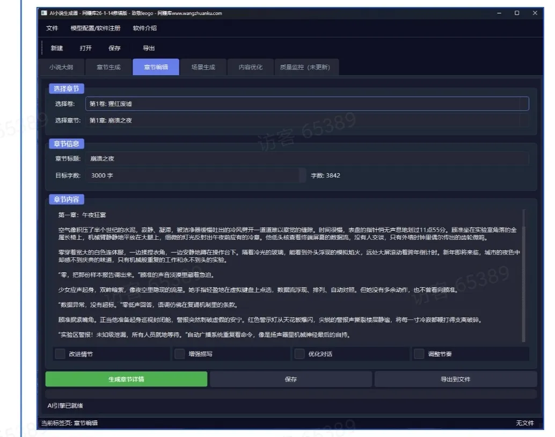Click the 字数: 3842 label
Screen dimensions: 555x437
click(326, 176)
